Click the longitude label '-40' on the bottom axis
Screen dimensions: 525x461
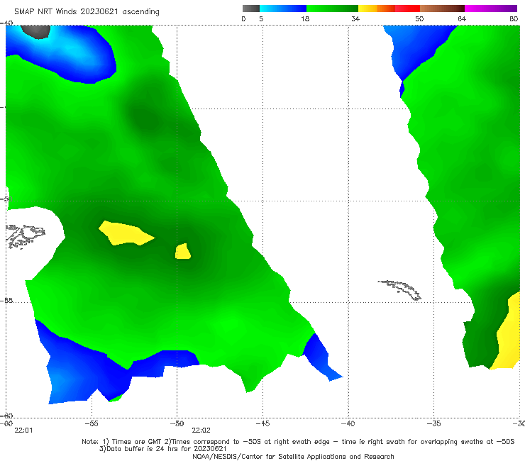tap(348, 423)
